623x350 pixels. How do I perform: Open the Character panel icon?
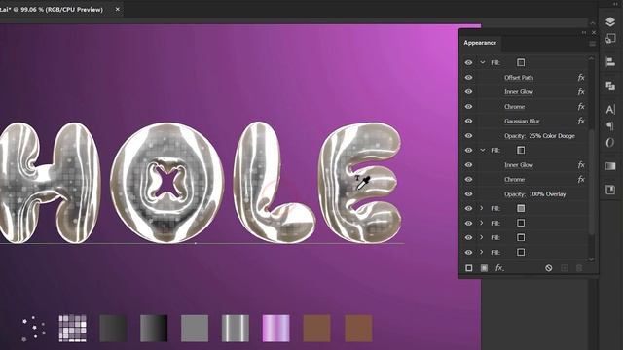click(x=610, y=109)
